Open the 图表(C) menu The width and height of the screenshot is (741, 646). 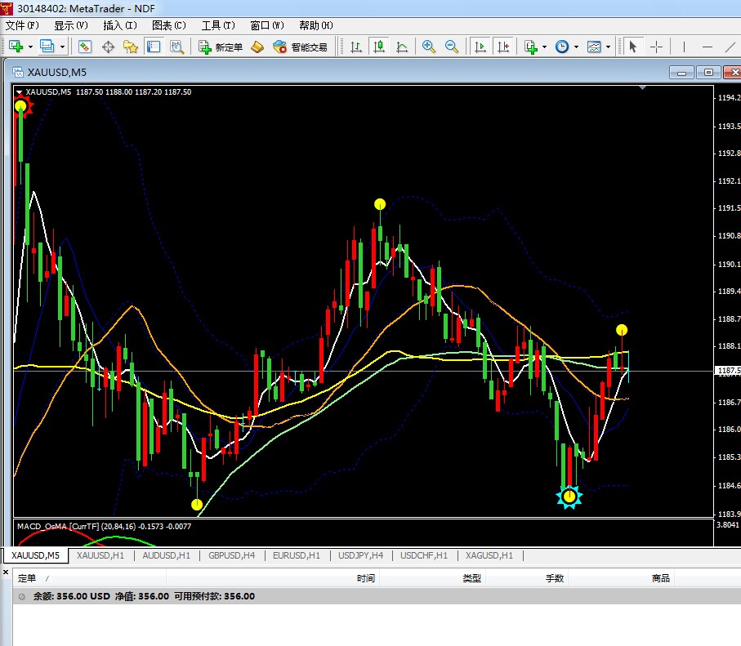pyautogui.click(x=169, y=25)
